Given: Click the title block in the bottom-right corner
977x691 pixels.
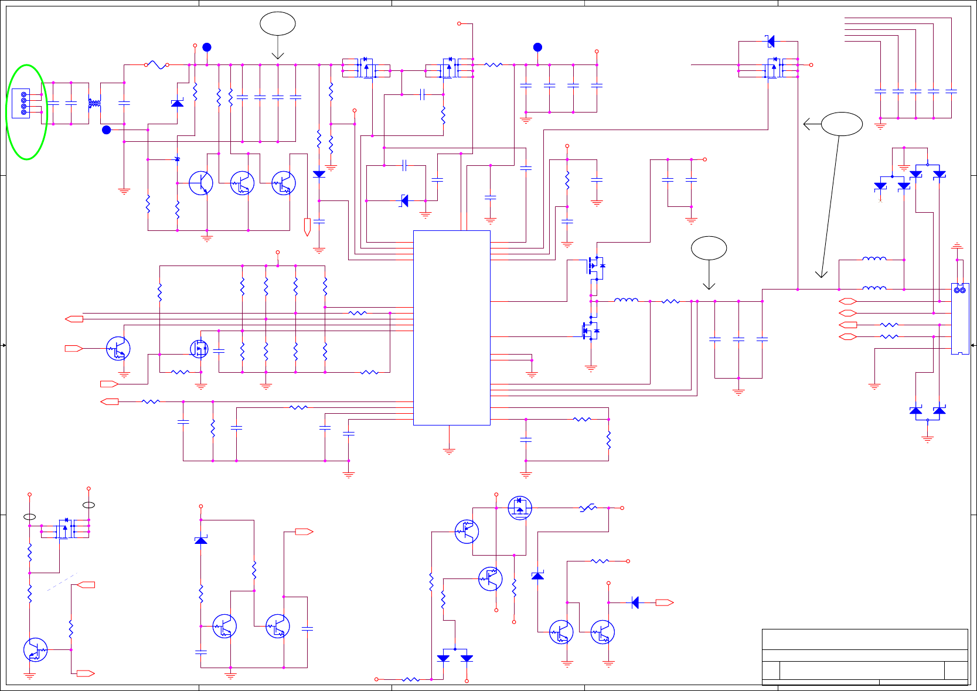Looking at the screenshot, I should pos(864,656).
